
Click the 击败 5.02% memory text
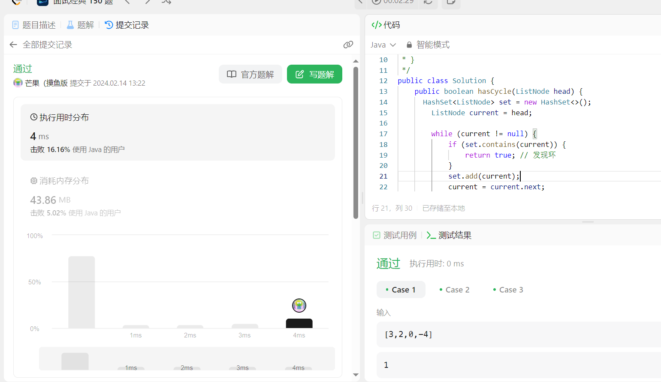(x=48, y=213)
